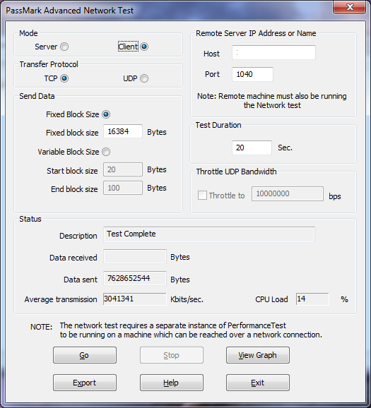Click the Host input field
371x408 pixels.
273,52
